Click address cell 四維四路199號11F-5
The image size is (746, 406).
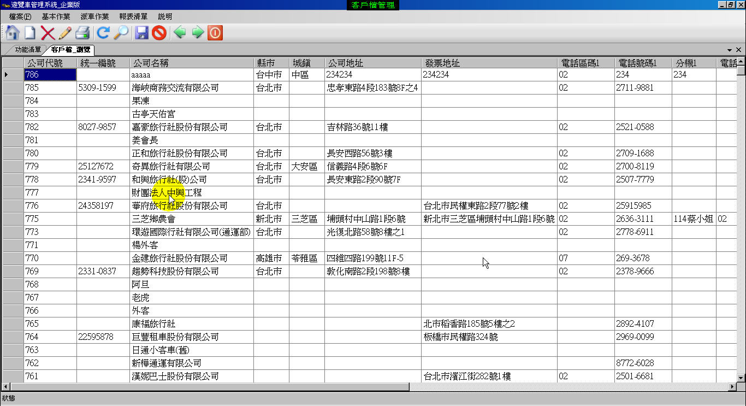tap(373, 258)
